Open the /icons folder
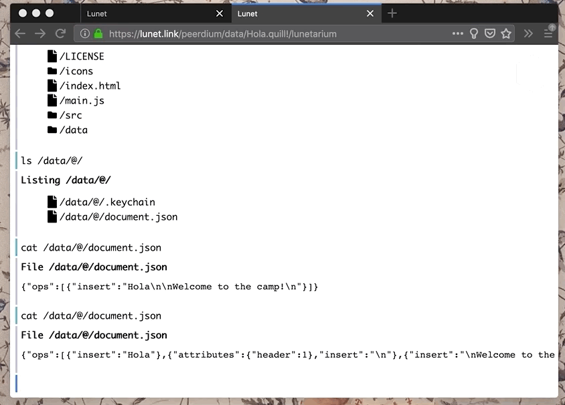 click(x=76, y=71)
